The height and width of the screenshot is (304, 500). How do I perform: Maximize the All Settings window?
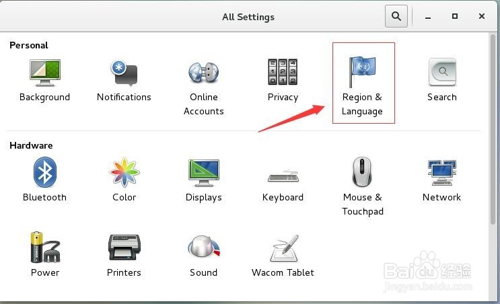pos(455,16)
